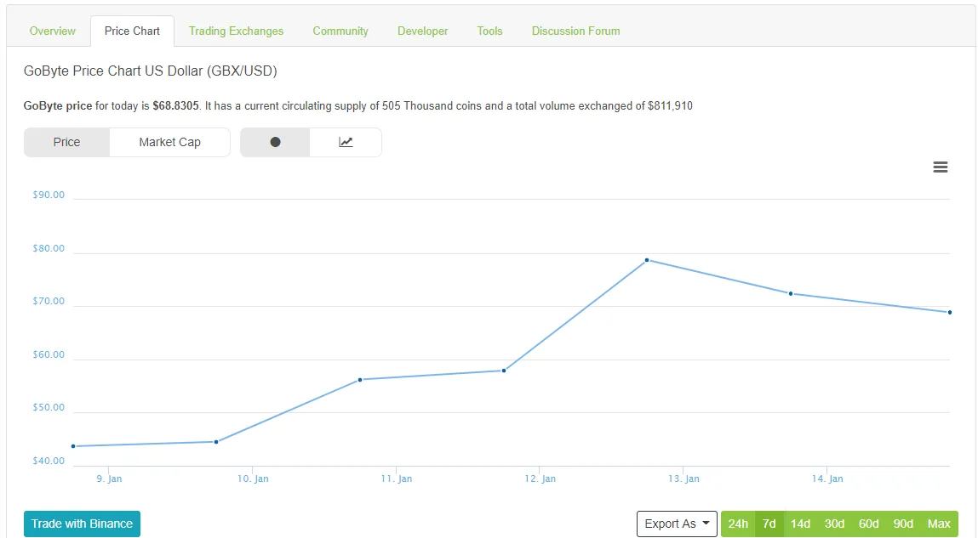
Task: Click the chart peak point near $80
Action: coord(647,260)
